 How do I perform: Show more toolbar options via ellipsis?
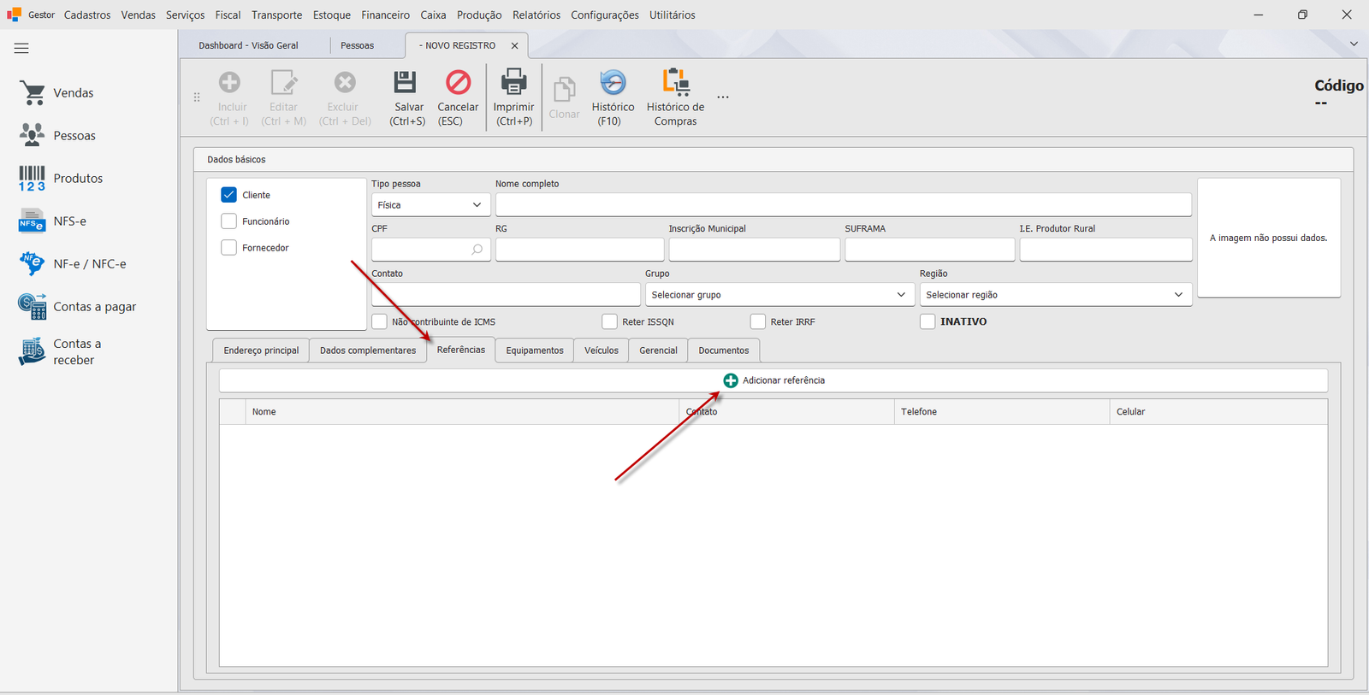723,97
